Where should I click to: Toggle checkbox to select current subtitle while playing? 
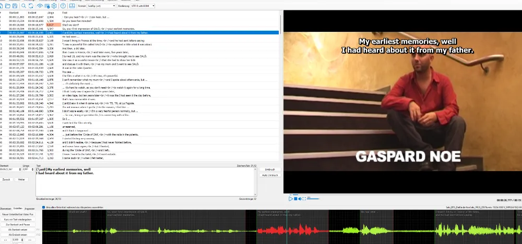[x=44, y=207]
